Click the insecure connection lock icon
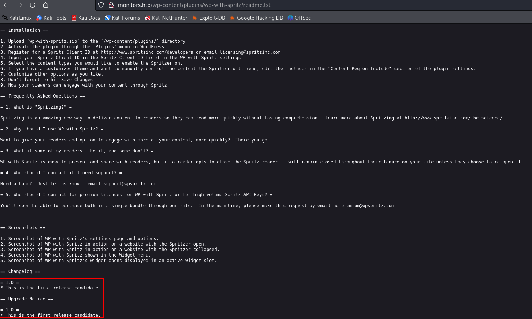Screen dimensions: 532x319 tap(111, 5)
